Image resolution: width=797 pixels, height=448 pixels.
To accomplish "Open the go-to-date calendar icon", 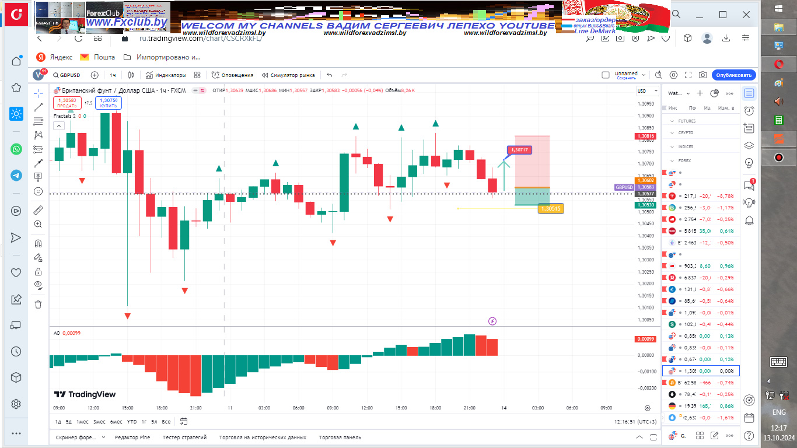I will coord(184,421).
